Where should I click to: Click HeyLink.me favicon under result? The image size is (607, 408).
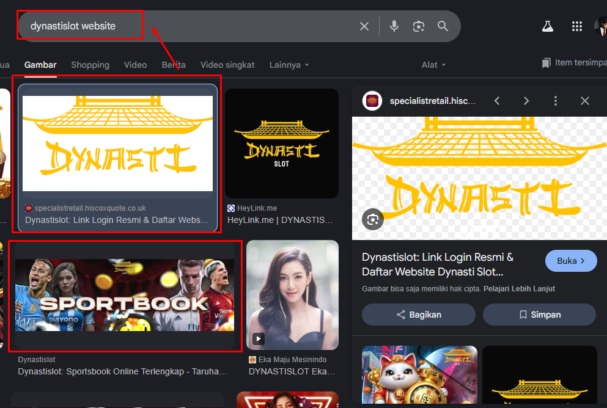pos(231,208)
